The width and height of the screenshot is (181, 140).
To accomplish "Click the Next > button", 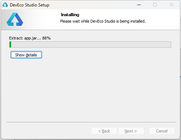I will pos(131,131).
